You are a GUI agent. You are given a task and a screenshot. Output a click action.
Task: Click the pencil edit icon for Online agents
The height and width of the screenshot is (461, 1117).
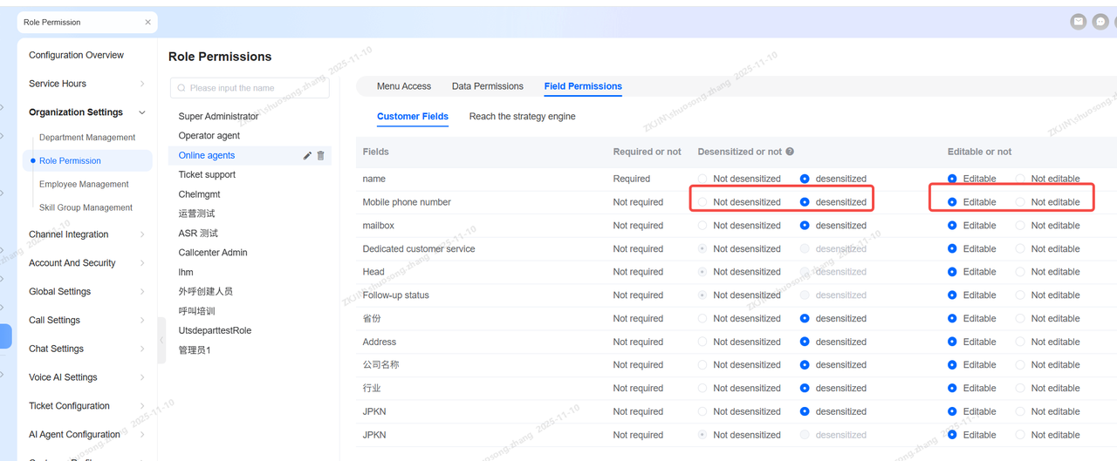point(307,155)
